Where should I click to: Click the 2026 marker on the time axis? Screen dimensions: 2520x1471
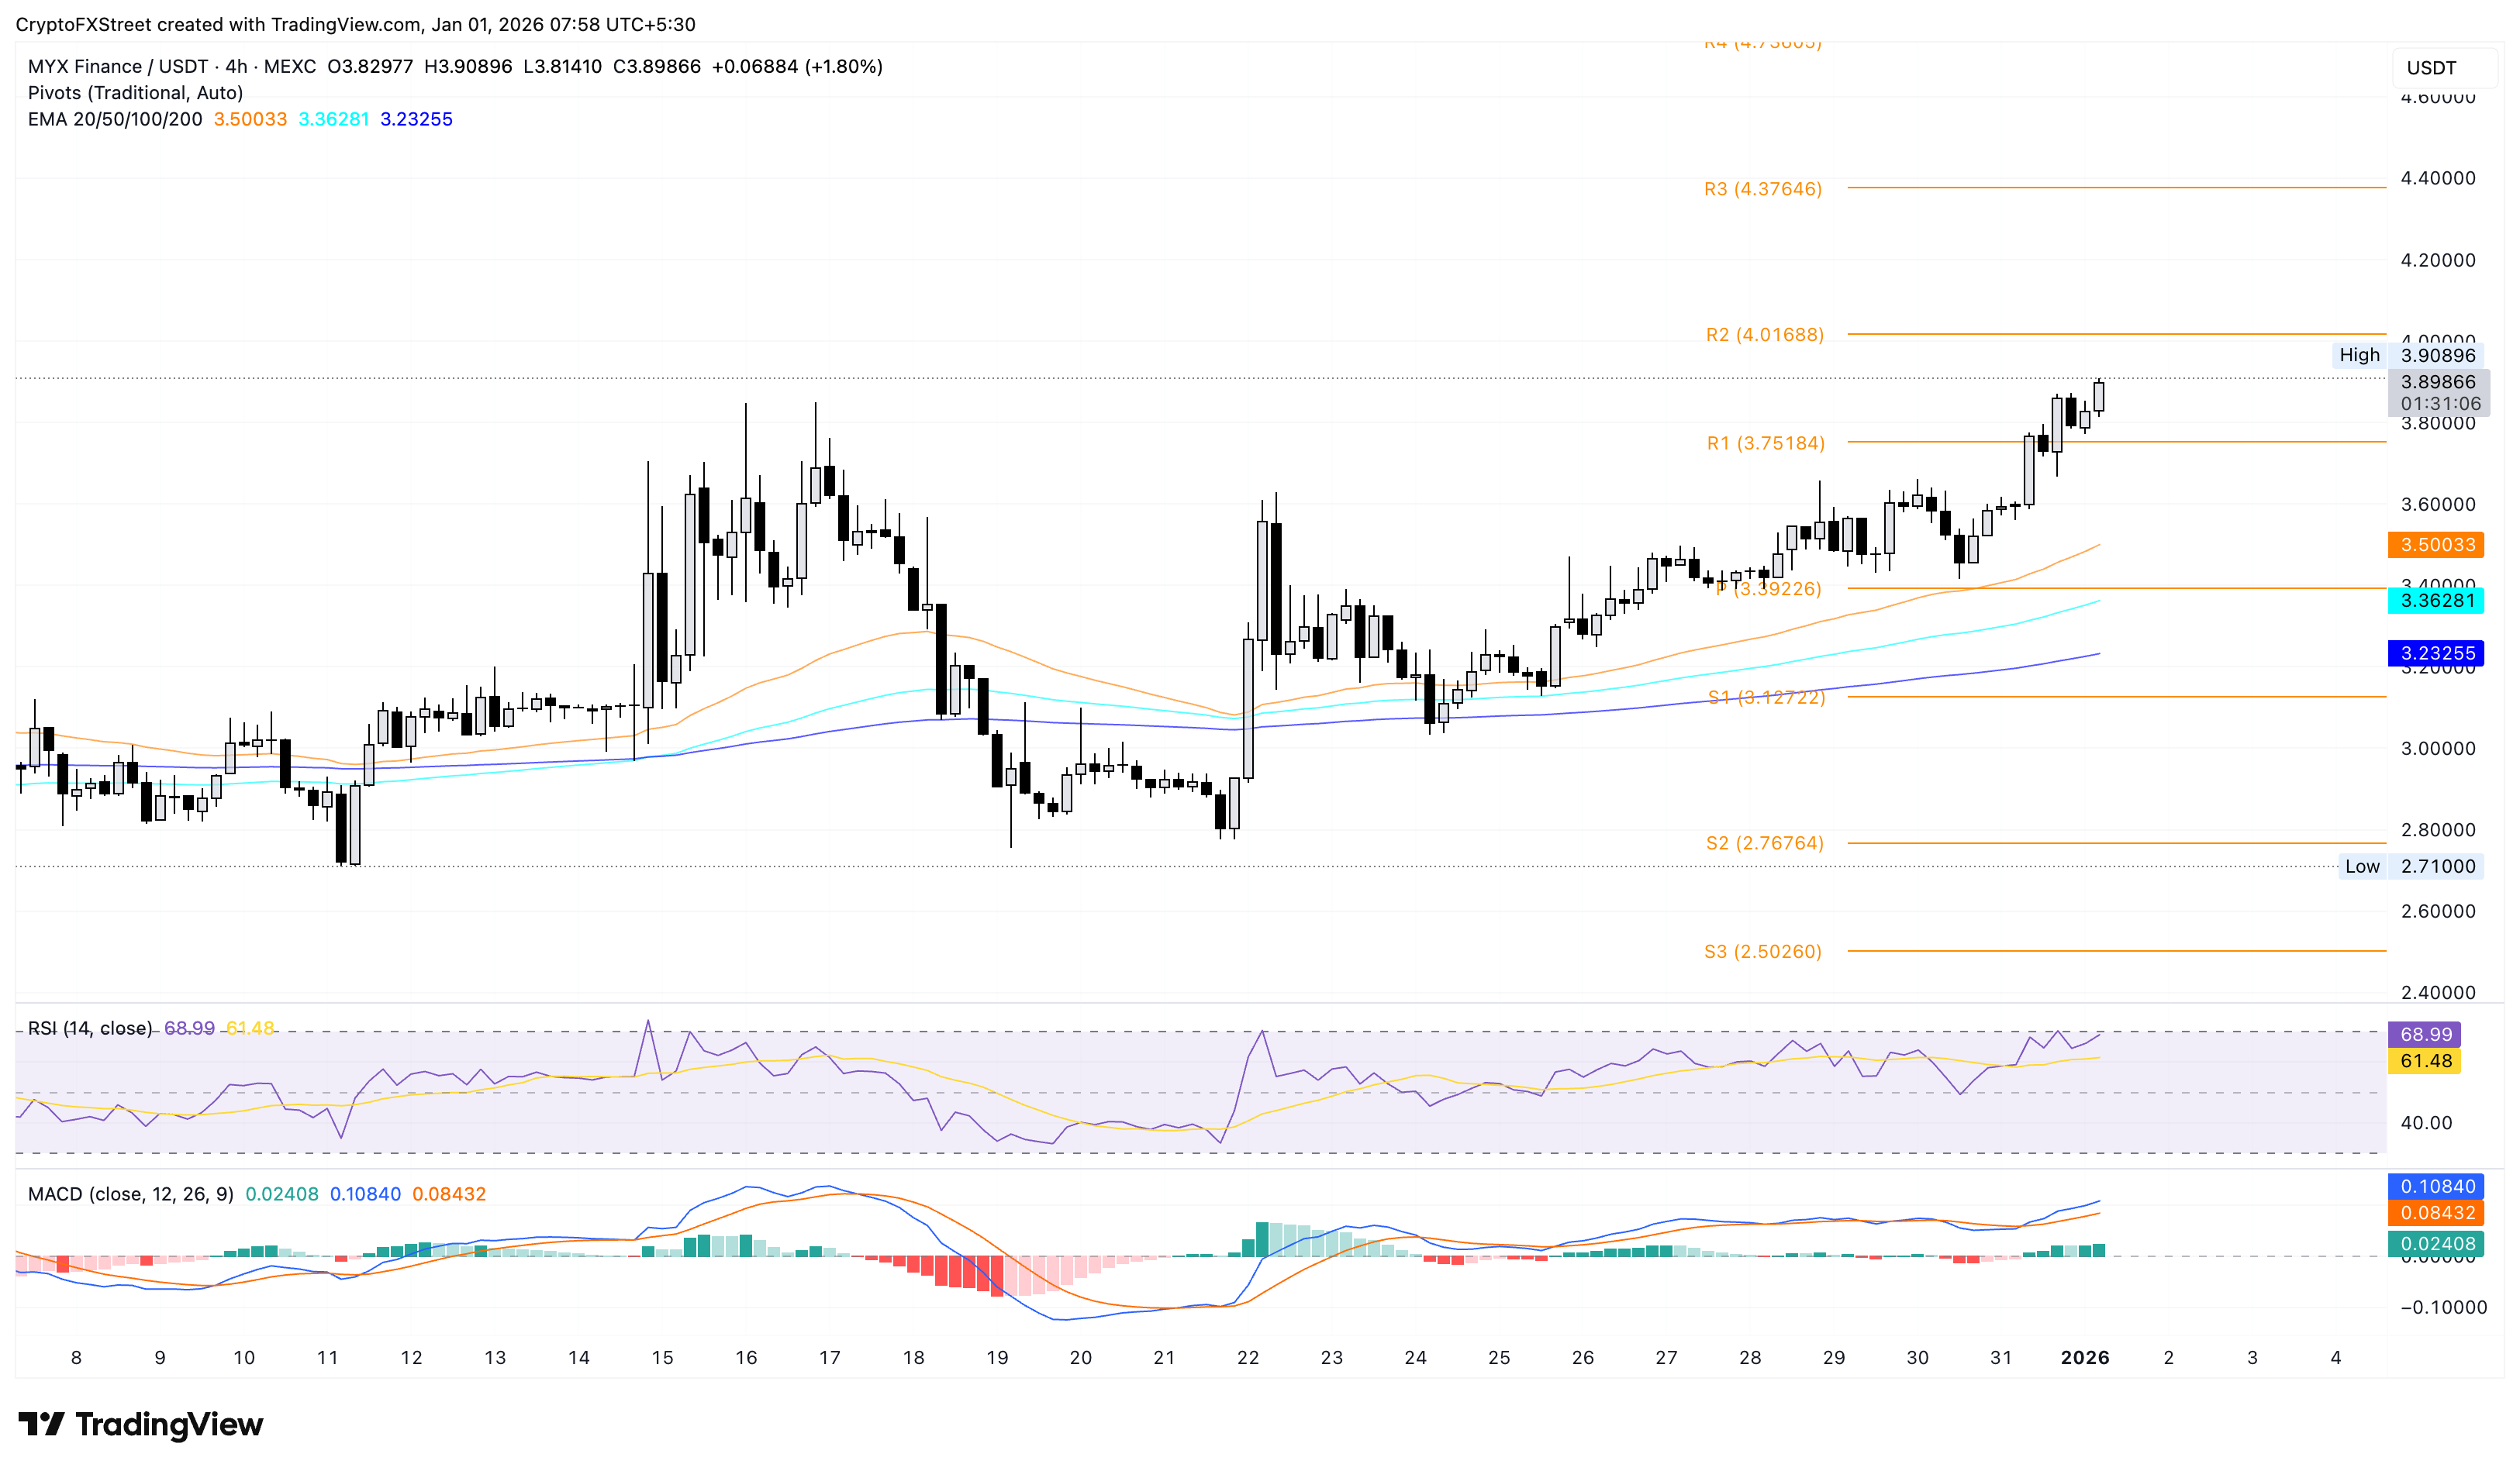(x=2085, y=1357)
